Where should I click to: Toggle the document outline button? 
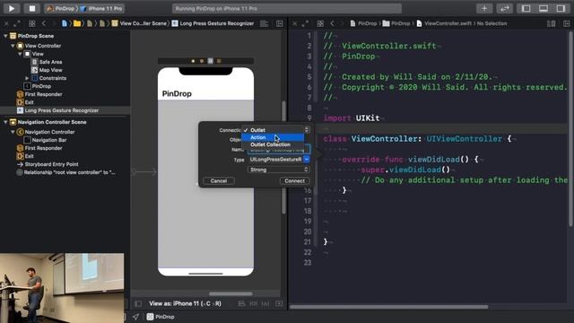pyautogui.click(x=138, y=303)
